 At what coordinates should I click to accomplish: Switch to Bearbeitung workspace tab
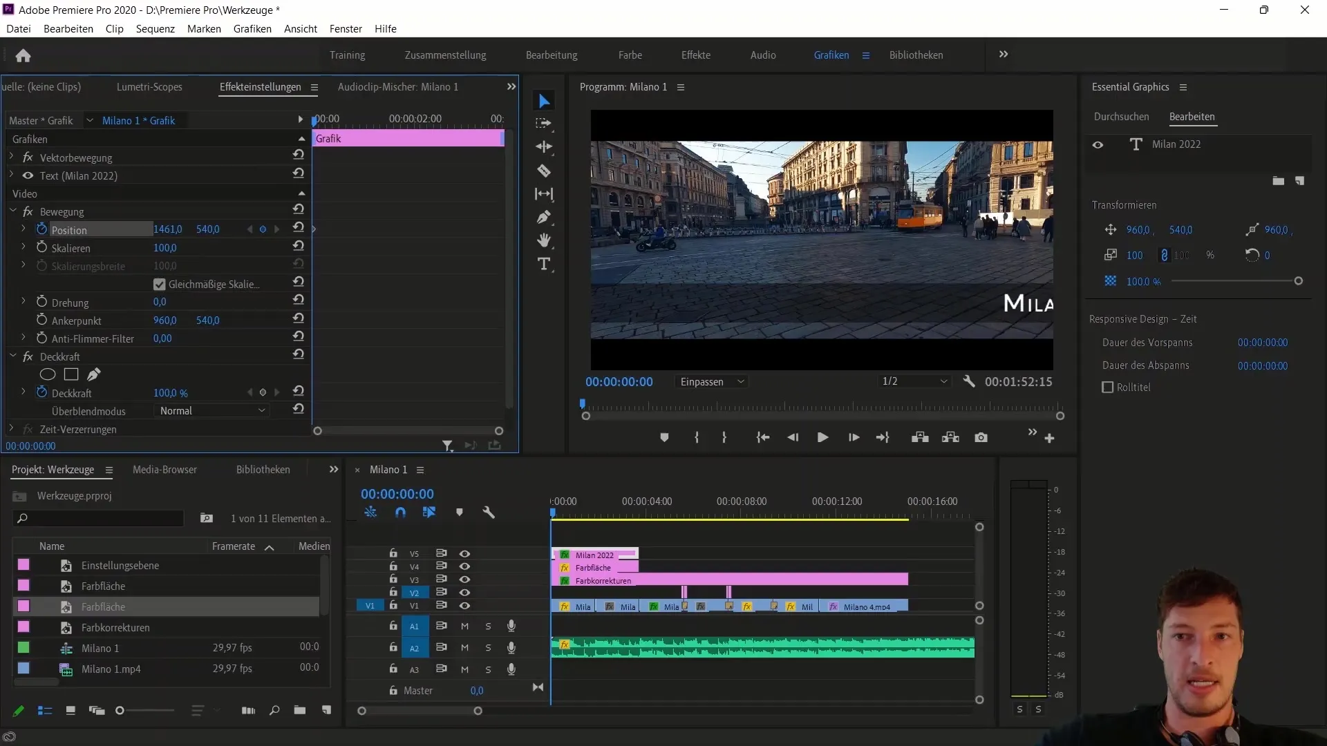click(x=552, y=55)
